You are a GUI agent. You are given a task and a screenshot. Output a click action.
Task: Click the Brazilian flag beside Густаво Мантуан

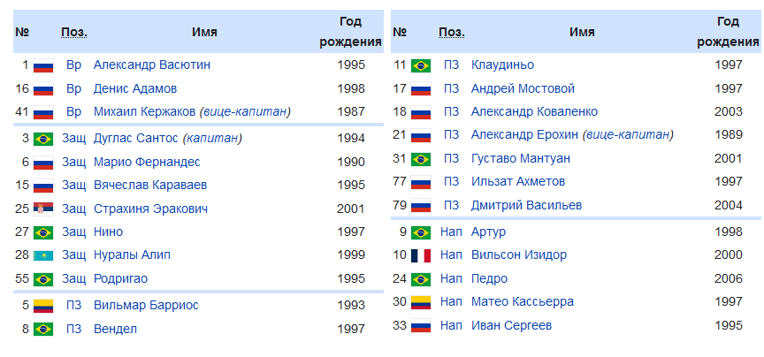[x=421, y=159]
